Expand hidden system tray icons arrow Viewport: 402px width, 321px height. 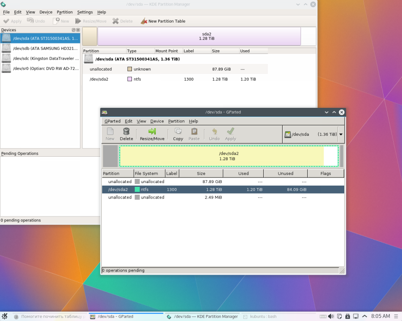pyautogui.click(x=364, y=317)
